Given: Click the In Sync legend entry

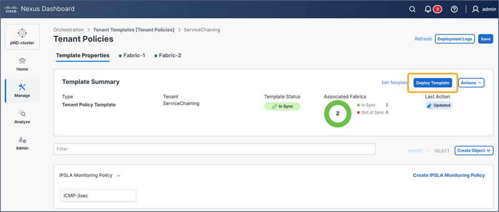Looking at the screenshot, I should pos(373,105).
